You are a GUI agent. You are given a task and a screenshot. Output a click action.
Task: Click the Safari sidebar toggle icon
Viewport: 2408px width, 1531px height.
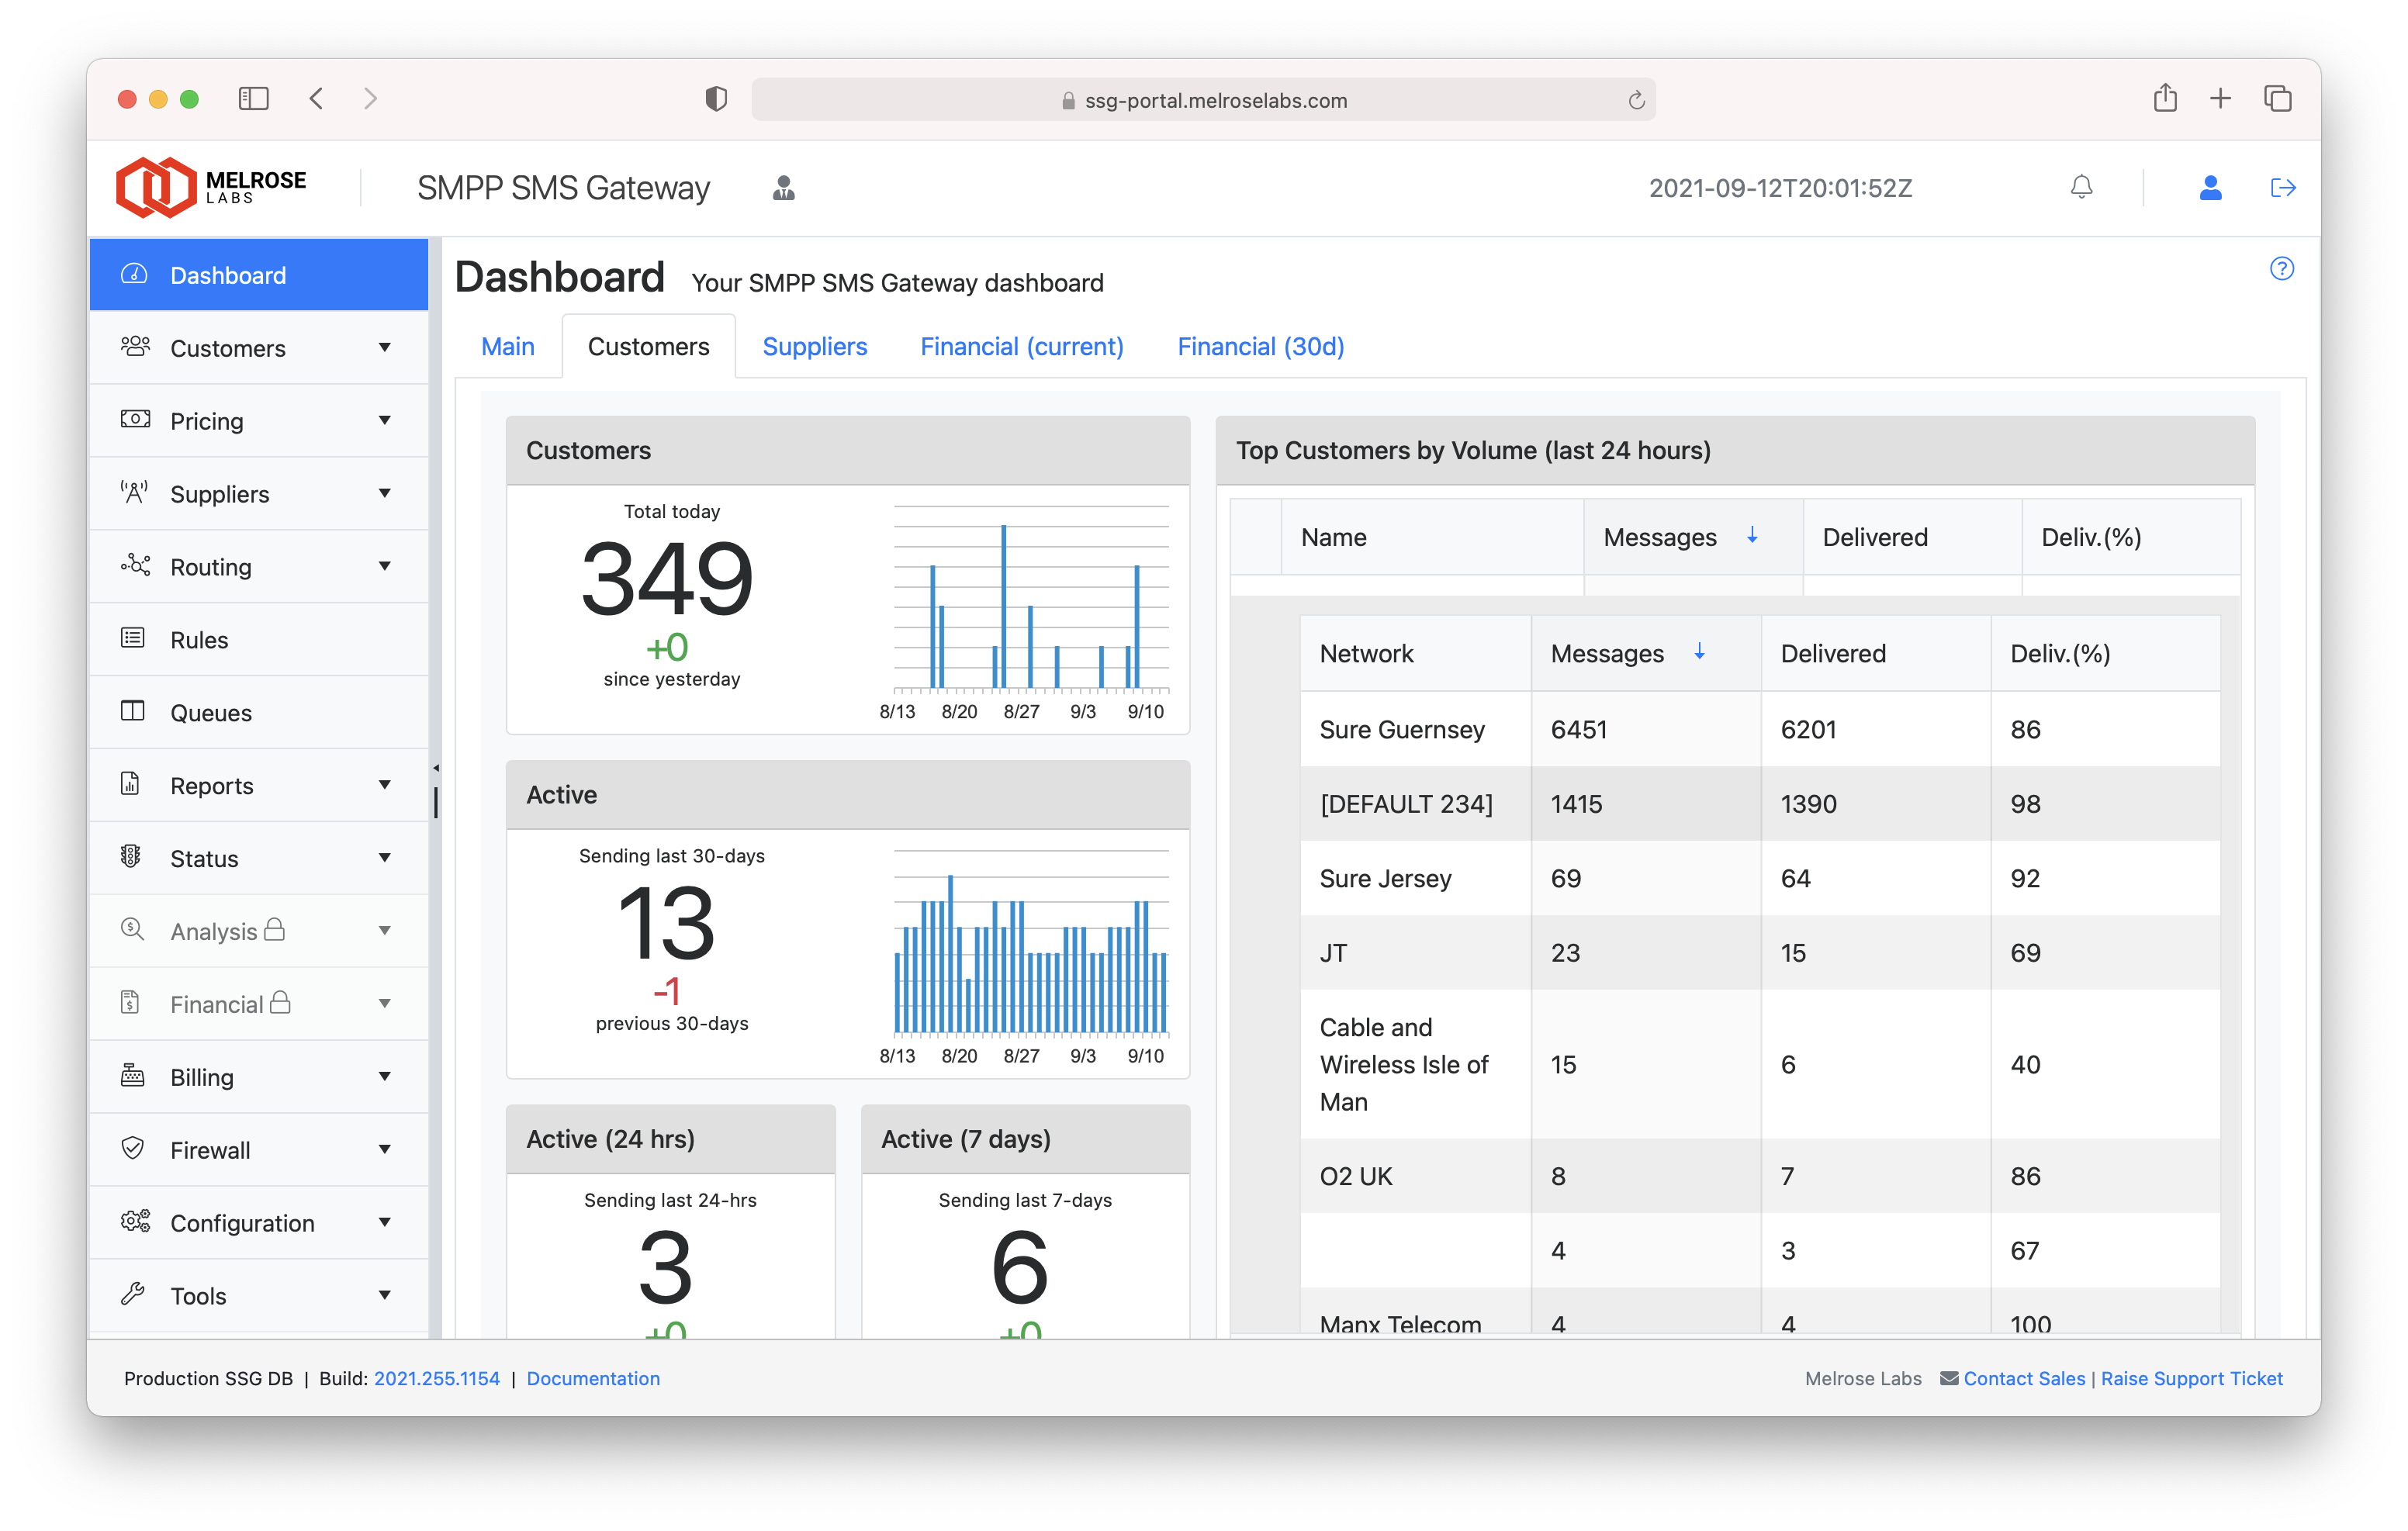coord(254,99)
